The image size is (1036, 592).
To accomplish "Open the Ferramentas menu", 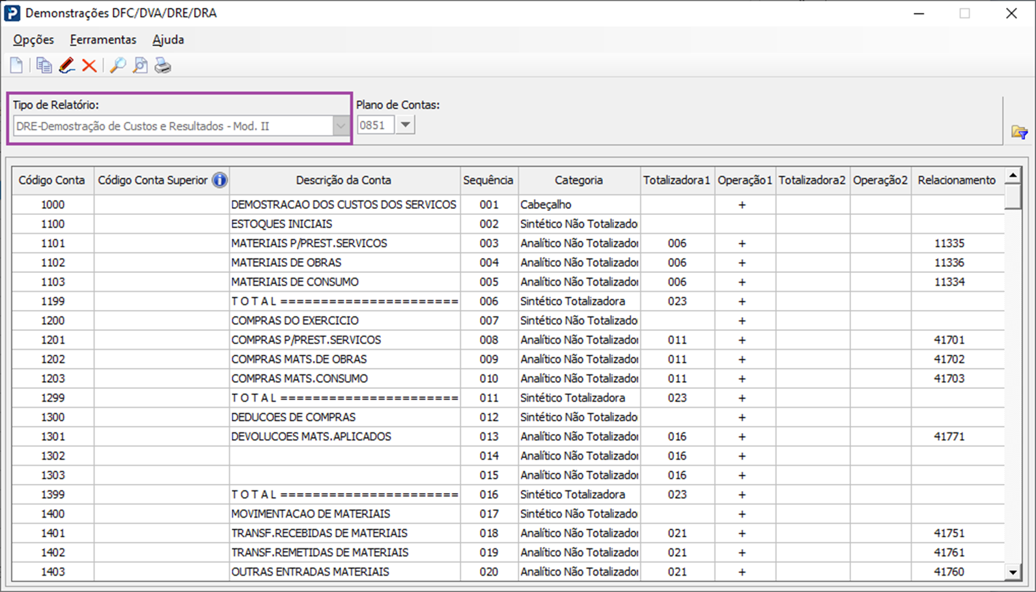I will tap(103, 40).
